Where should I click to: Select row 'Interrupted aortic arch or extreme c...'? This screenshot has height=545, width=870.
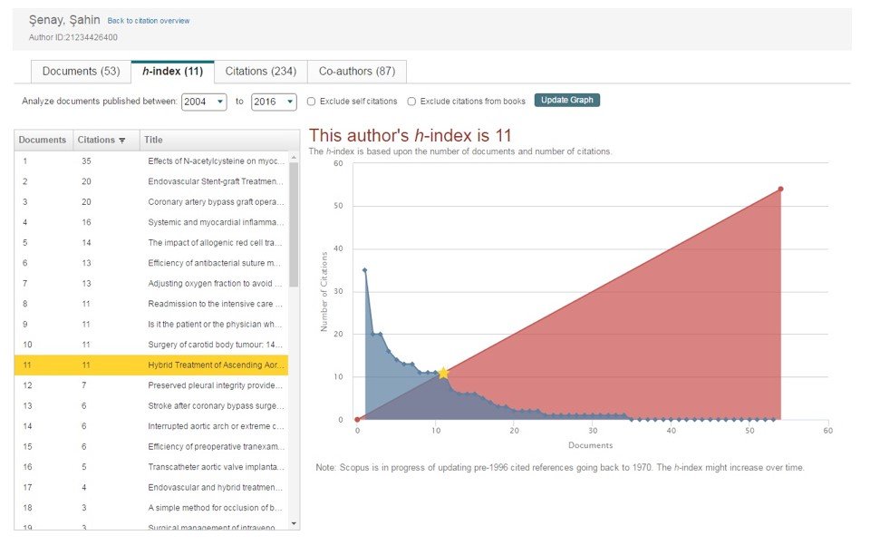point(151,426)
